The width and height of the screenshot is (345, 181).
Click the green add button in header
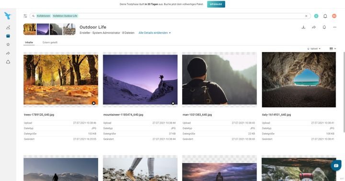tap(316, 16)
